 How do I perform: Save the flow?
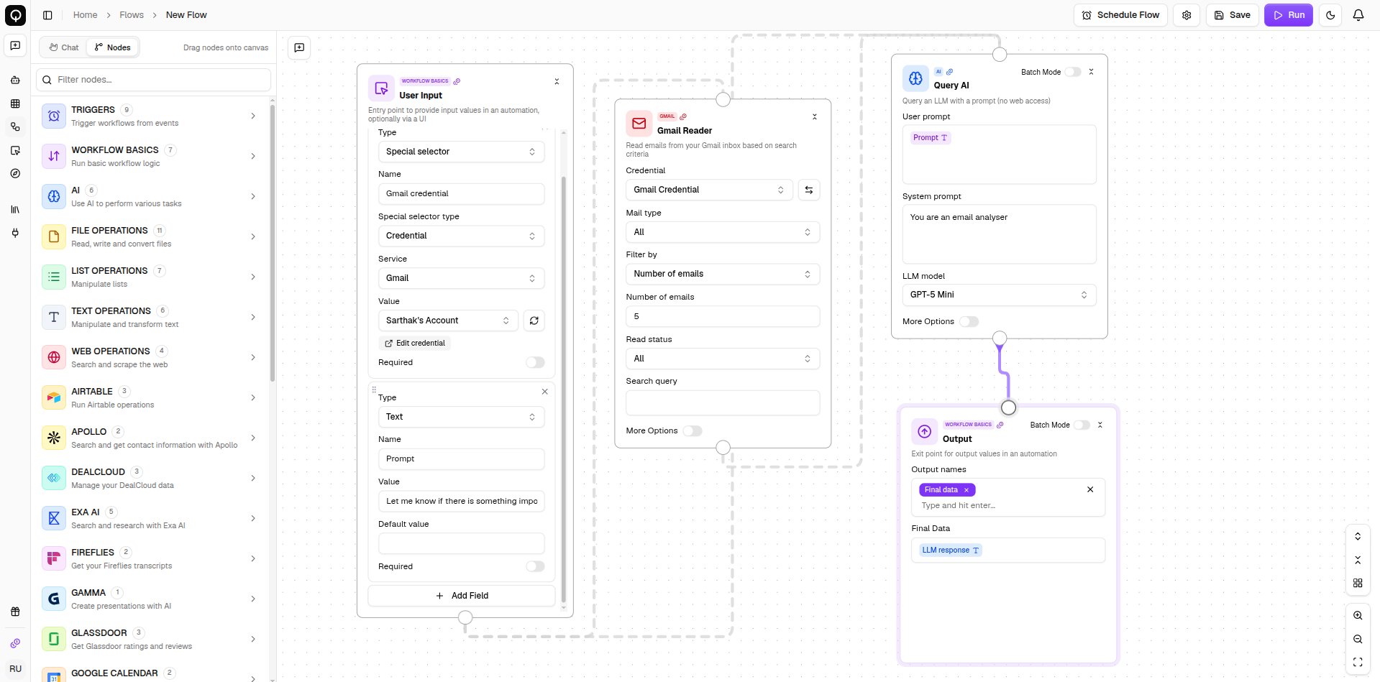tap(1232, 15)
